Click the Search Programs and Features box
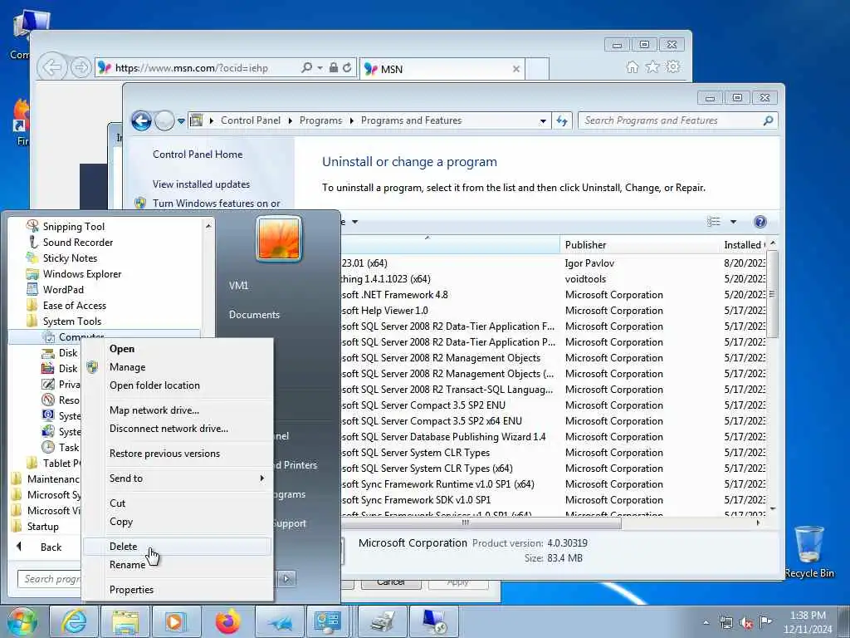850x638 pixels. tap(677, 120)
